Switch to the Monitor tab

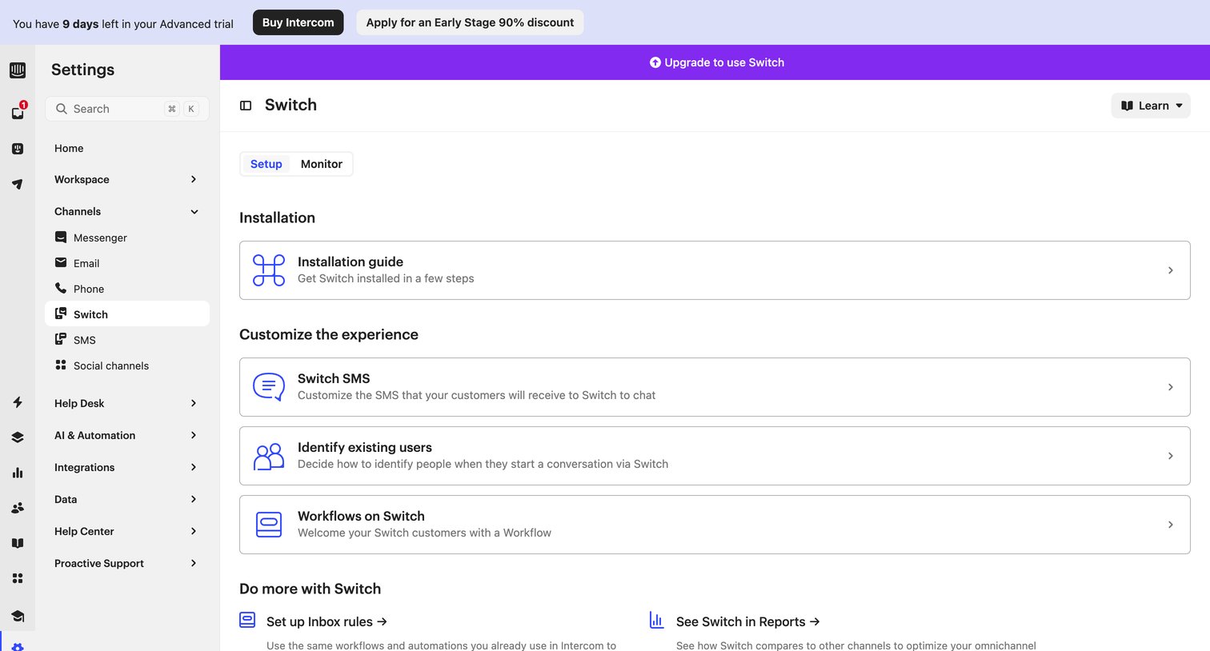click(x=322, y=164)
